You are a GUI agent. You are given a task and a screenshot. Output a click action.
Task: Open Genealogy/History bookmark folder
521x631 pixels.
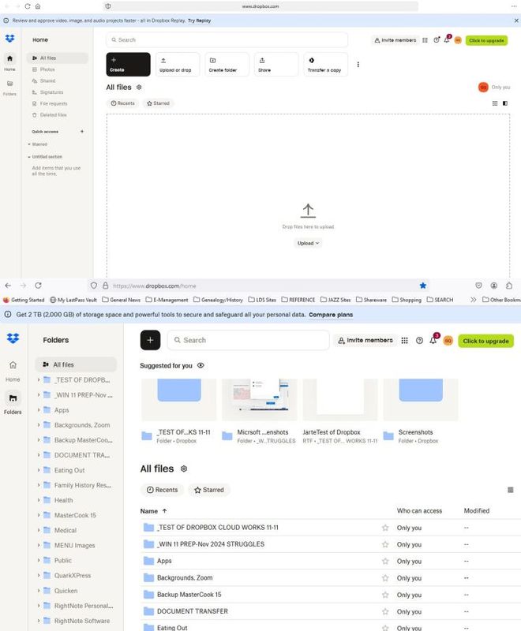coord(218,300)
